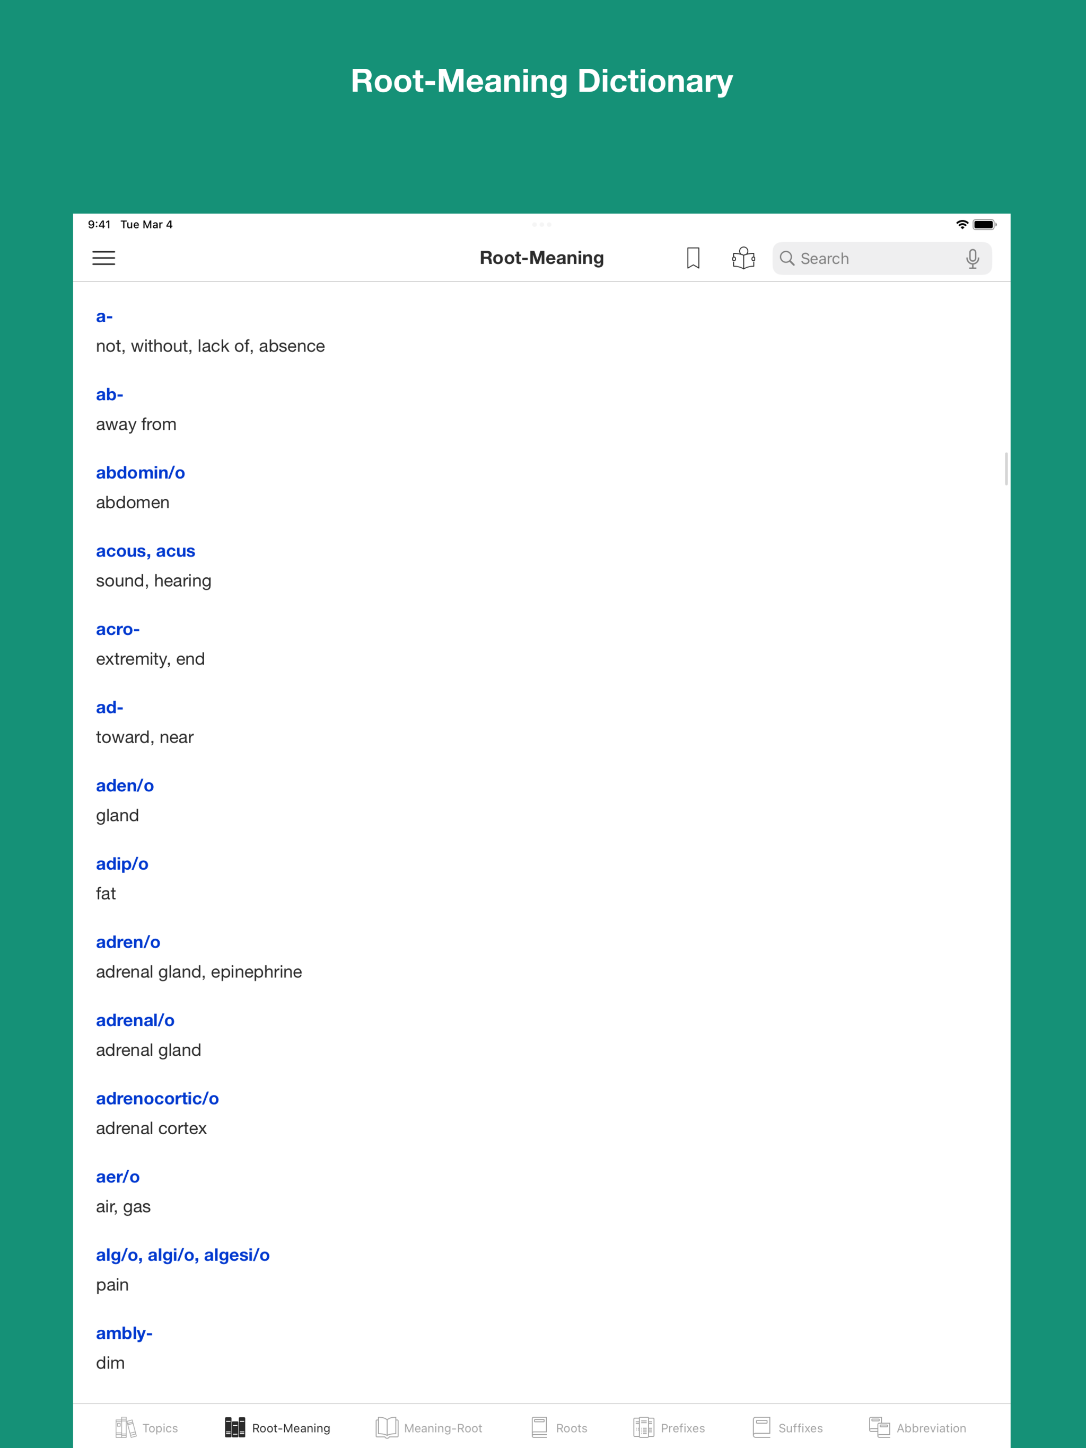1086x1448 pixels.
Task: Open the 'alg/o, algi/o, algesi/o' entry
Action: click(183, 1255)
